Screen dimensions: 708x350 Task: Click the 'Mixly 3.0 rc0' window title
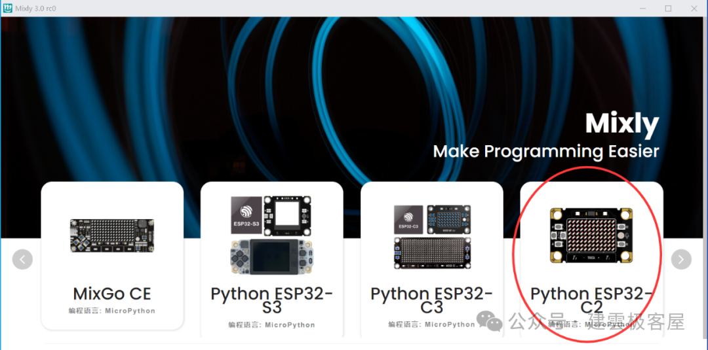point(35,9)
